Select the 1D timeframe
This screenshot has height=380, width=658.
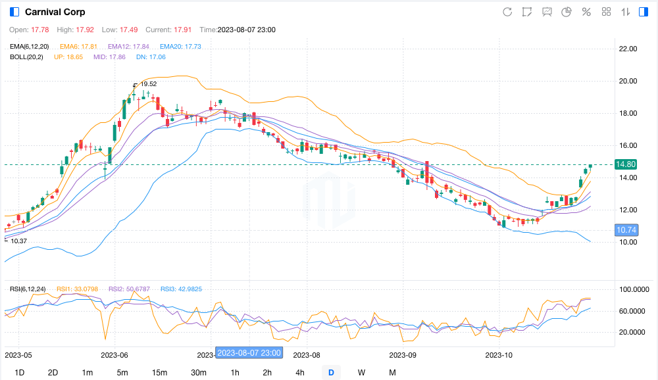point(20,373)
